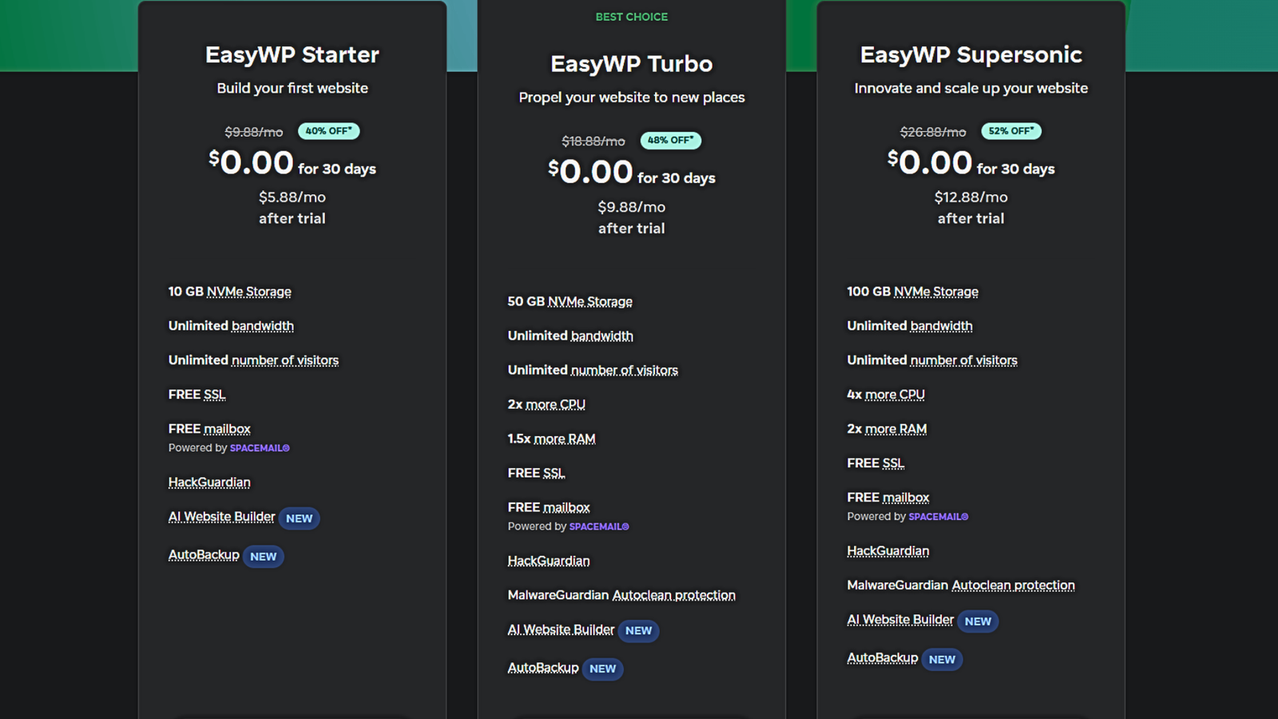Viewport: 1278px width, 719px height.
Task: Click NEW badge beside Supersonic AI Website Builder
Action: (978, 622)
